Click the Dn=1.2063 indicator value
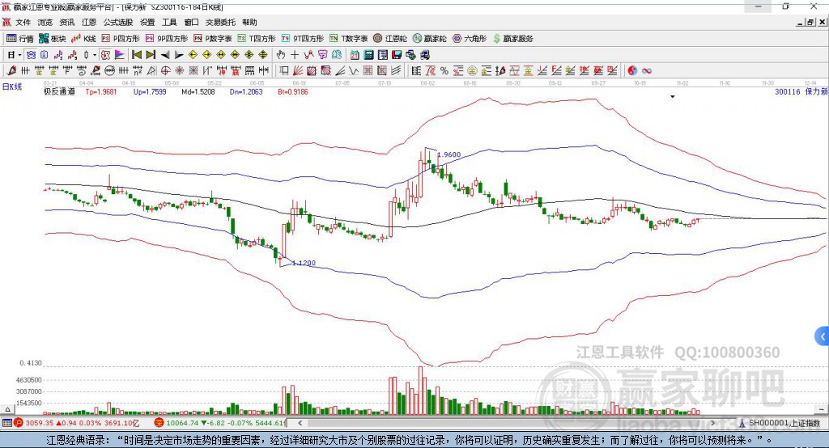This screenshot has width=829, height=448. click(x=246, y=92)
